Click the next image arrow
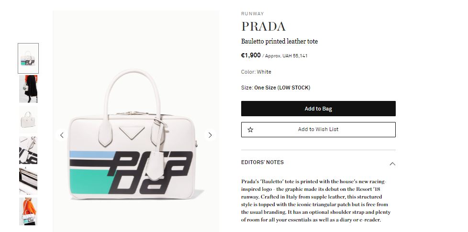The width and height of the screenshot is (468, 232). coord(210,135)
